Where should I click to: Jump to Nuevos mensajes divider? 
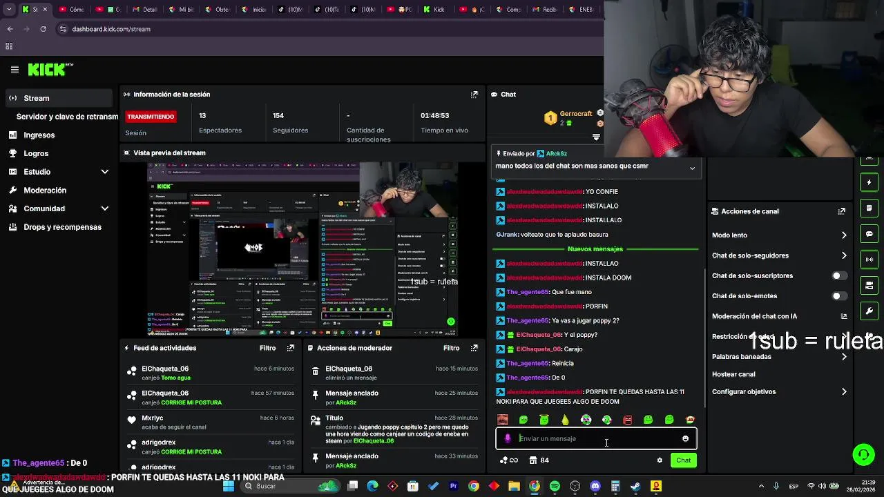(x=595, y=248)
